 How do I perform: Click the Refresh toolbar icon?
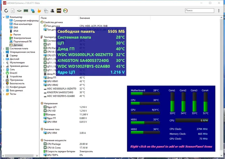(6, 11)
